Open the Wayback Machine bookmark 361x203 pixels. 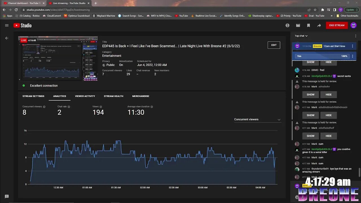coord(104,16)
